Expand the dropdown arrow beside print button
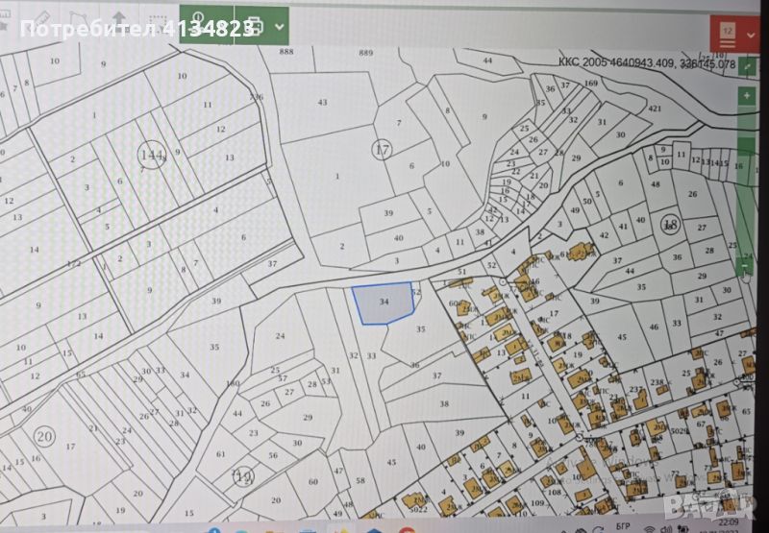This screenshot has height=533, width=769. tap(280, 26)
